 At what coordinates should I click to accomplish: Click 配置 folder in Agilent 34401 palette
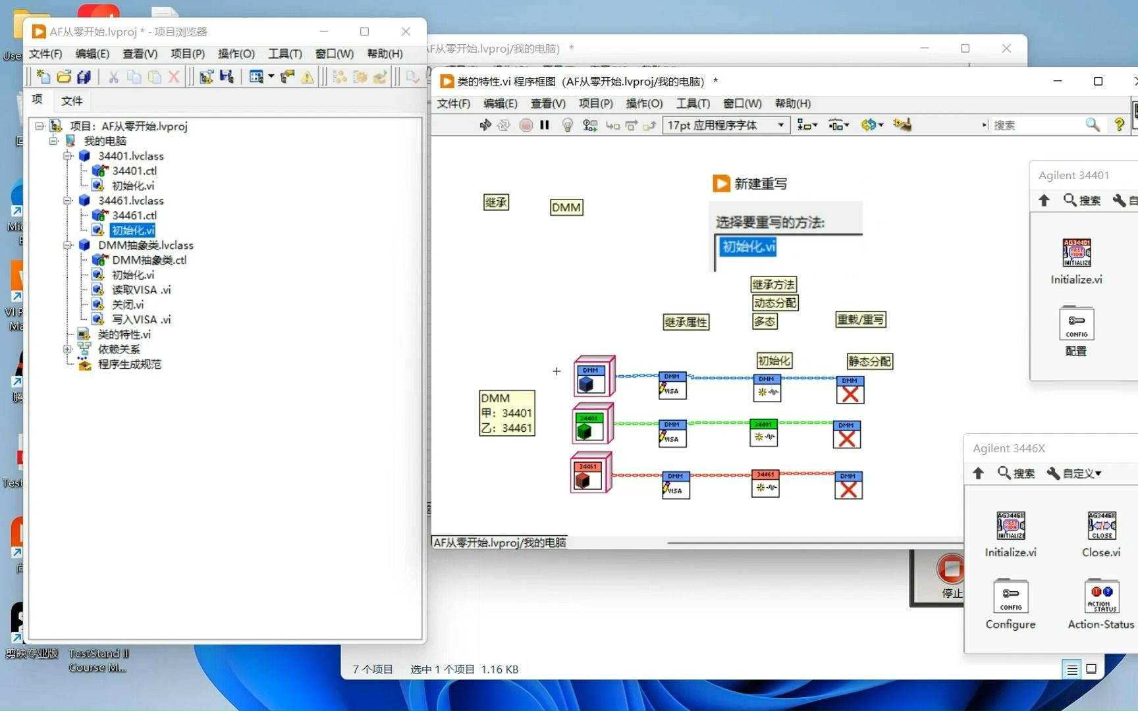(1076, 331)
